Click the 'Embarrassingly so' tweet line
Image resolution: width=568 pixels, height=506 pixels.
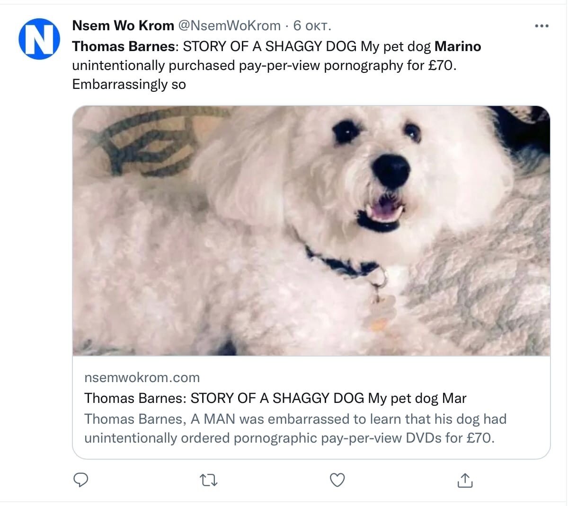[x=129, y=84]
